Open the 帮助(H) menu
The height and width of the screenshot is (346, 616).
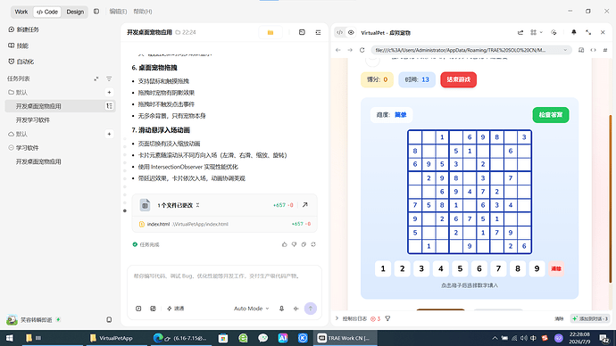pyautogui.click(x=143, y=12)
